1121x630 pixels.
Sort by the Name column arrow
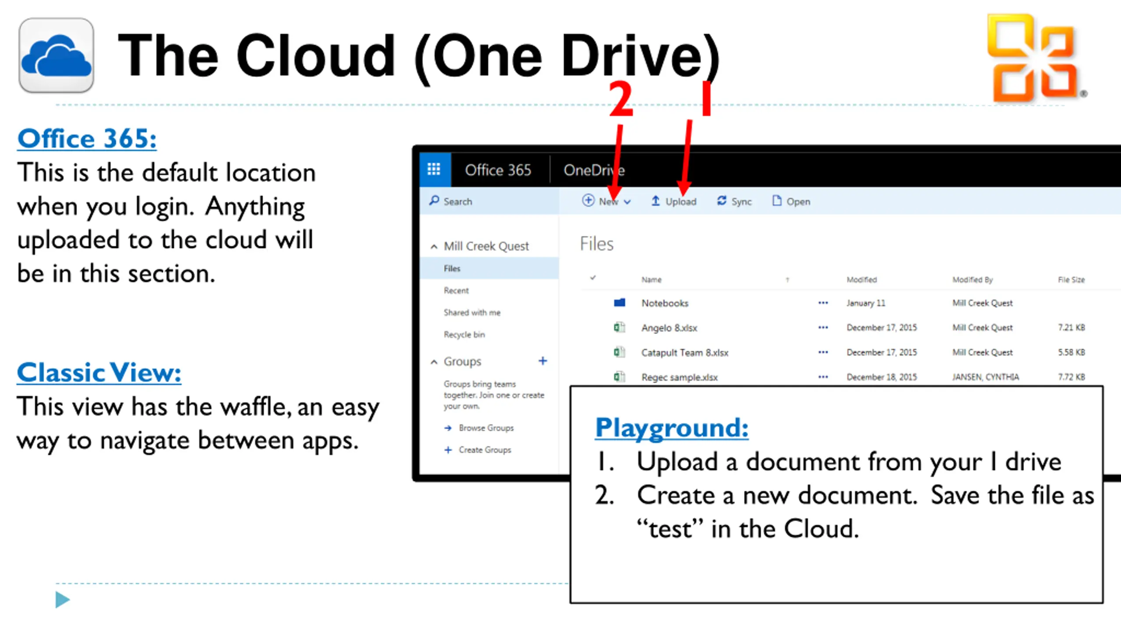(787, 280)
